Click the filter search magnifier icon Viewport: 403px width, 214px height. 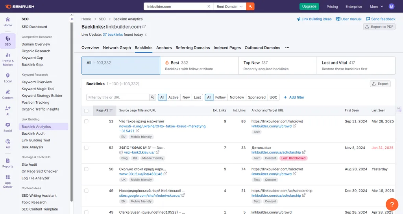click(x=153, y=97)
